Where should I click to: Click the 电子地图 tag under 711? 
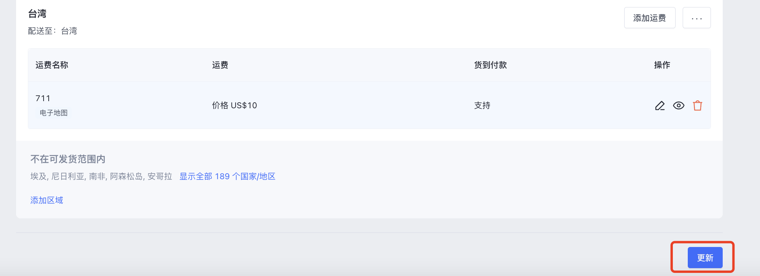click(54, 113)
